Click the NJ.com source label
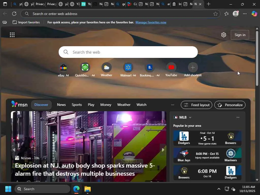 coord(26,158)
